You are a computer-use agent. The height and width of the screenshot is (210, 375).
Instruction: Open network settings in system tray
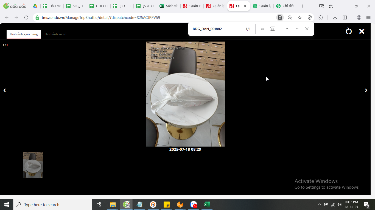(333, 205)
